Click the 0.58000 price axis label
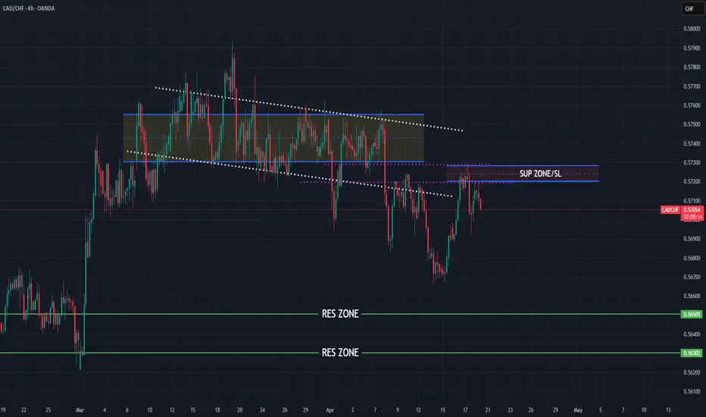The height and width of the screenshot is (417, 706). [692, 28]
